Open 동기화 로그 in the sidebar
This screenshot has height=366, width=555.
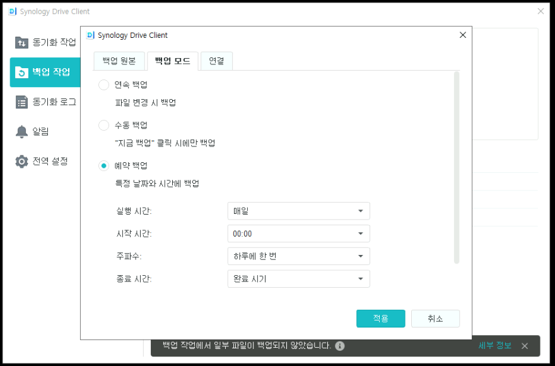click(45, 102)
